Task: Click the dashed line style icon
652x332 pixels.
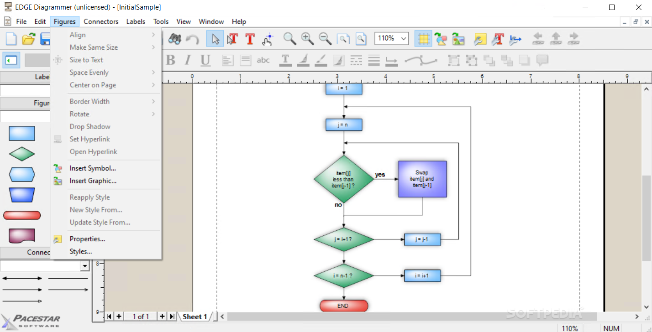Action: [356, 60]
